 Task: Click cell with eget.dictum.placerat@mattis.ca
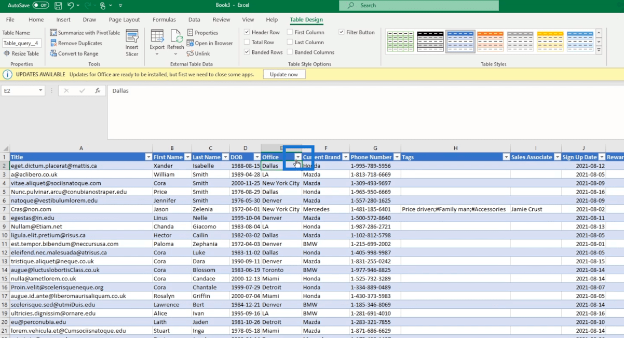click(x=81, y=166)
